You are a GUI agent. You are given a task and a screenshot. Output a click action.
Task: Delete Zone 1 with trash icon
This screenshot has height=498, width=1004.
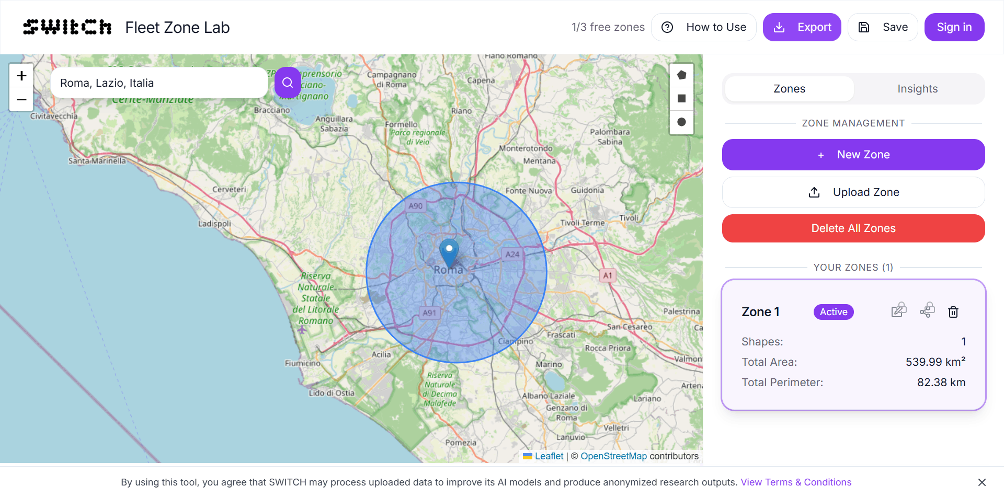coord(953,312)
